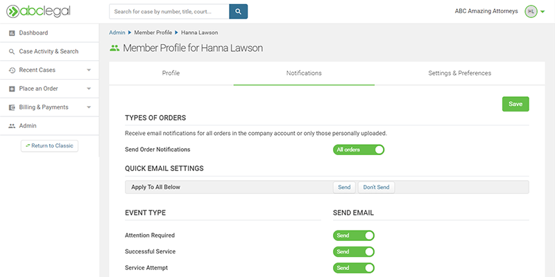Click the Place an Order plus icon
Image resolution: width=555 pixels, height=277 pixels.
tap(12, 89)
